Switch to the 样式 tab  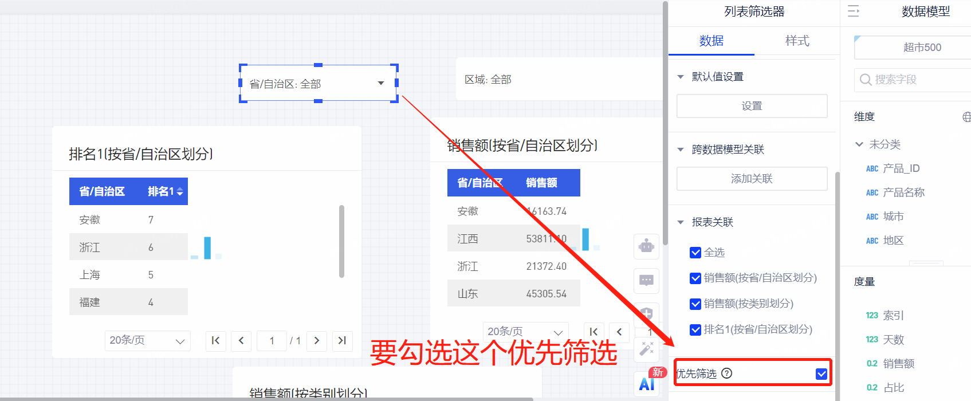(x=797, y=41)
